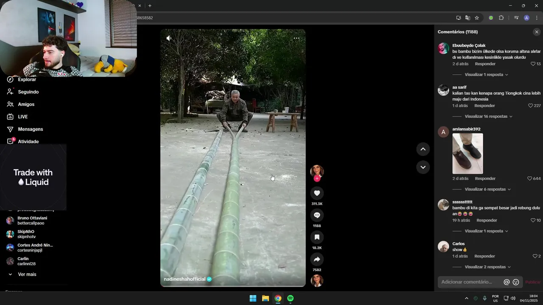Open arslansabir392's shoe image comment
Image resolution: width=543 pixels, height=305 pixels.
click(467, 154)
